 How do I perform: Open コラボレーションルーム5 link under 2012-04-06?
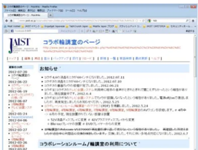(x=21, y=125)
